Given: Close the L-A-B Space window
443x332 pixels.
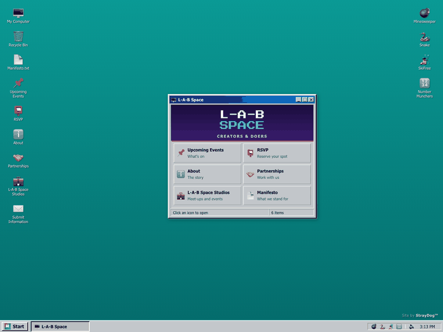Looking at the screenshot, I should (x=311, y=100).
